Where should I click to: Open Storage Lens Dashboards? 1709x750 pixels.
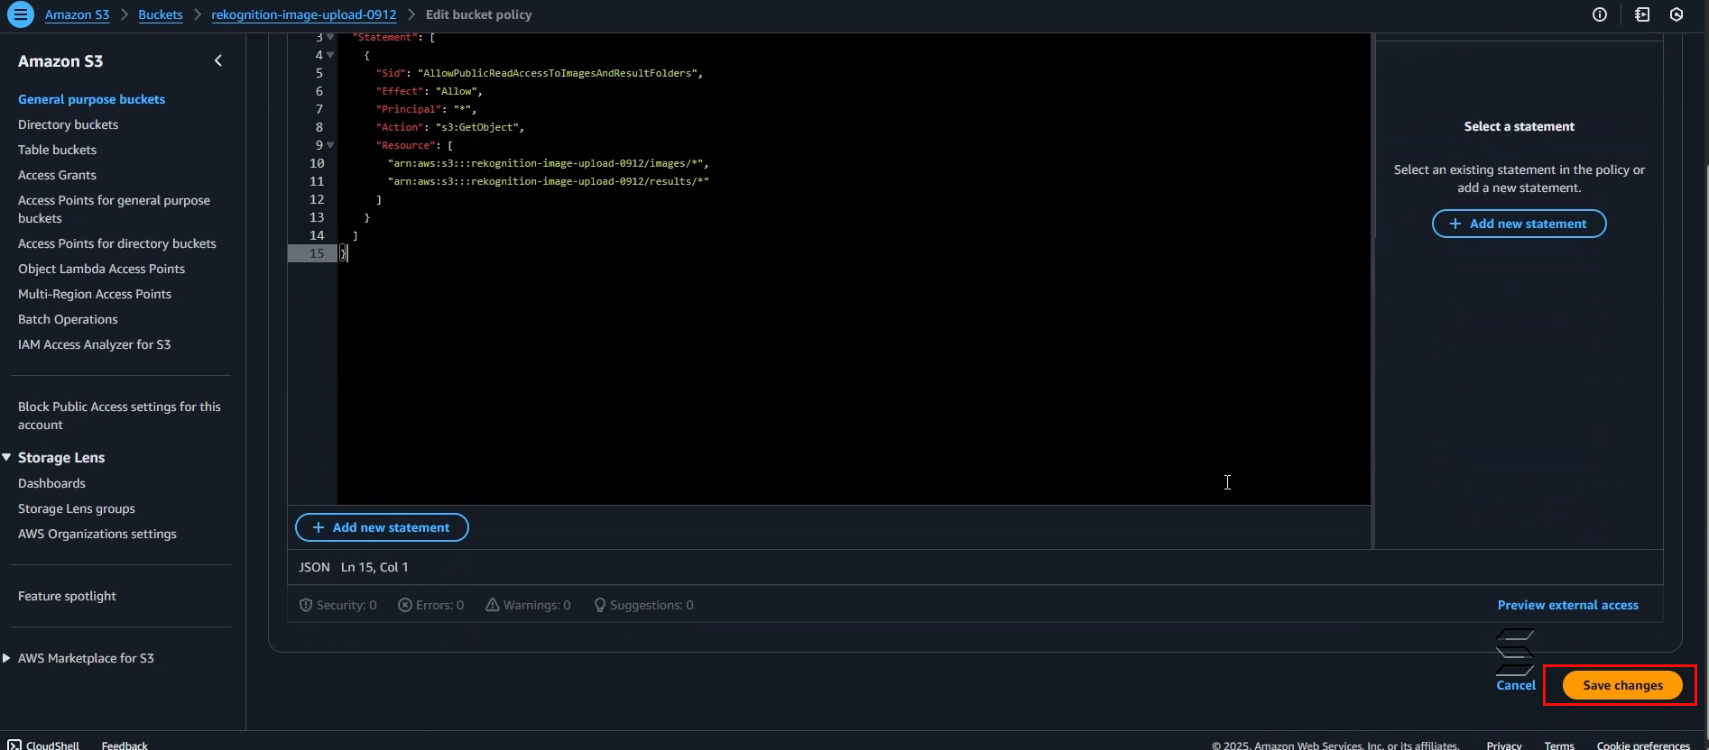click(51, 483)
